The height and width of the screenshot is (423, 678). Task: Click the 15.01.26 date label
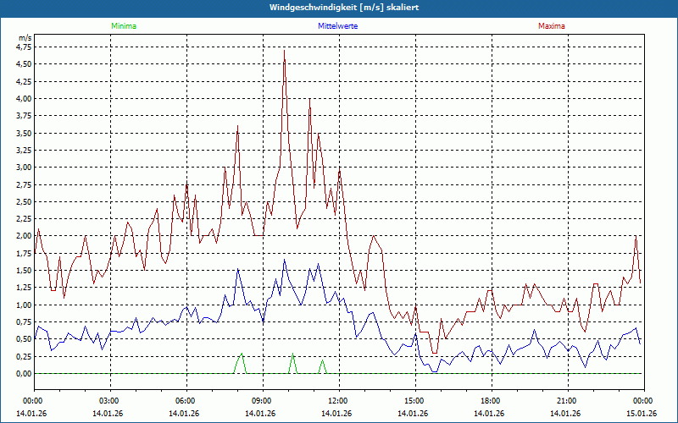[642, 414]
